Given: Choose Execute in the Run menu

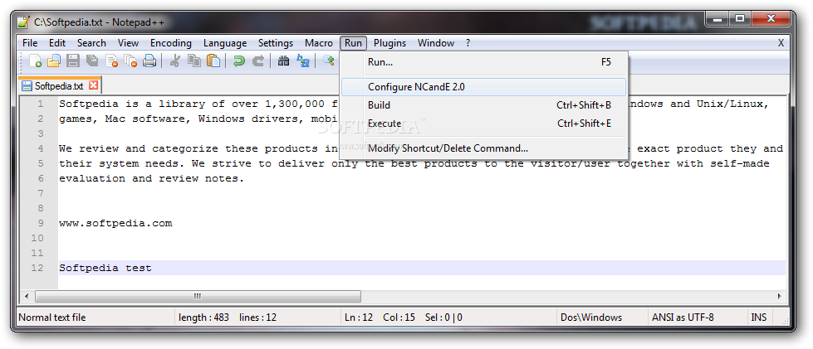Looking at the screenshot, I should (484, 124).
